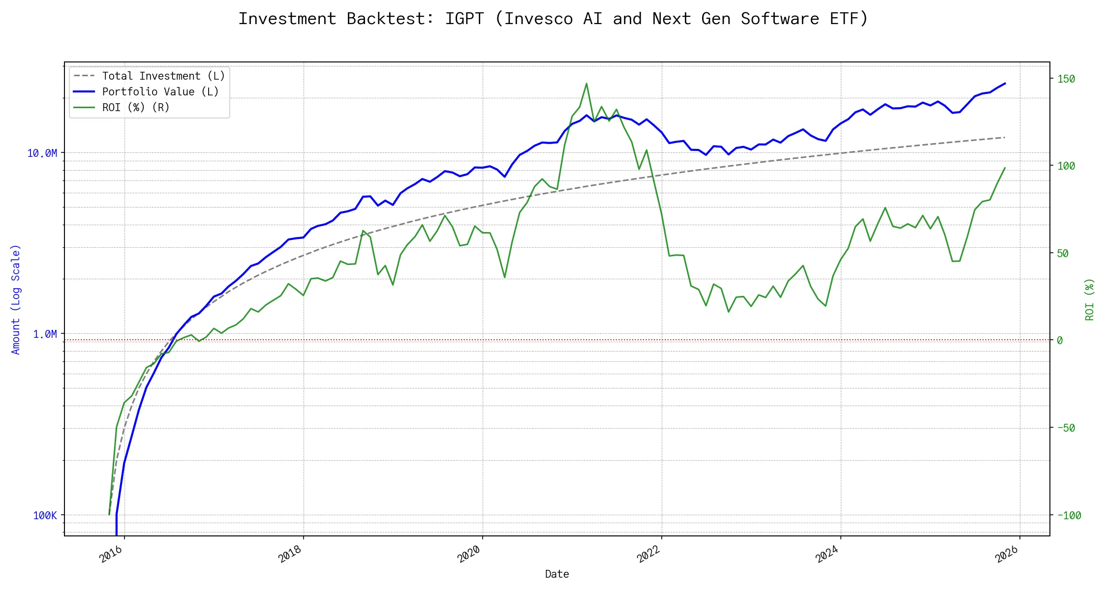Image resolution: width=1107 pixels, height=590 pixels.
Task: Click the Amount (Log Scale) axis title
Action: tap(16, 299)
